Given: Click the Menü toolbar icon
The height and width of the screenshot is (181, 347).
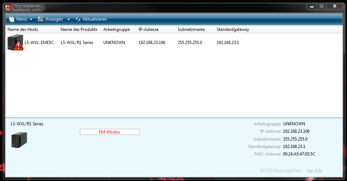Looking at the screenshot, I should click(x=11, y=19).
